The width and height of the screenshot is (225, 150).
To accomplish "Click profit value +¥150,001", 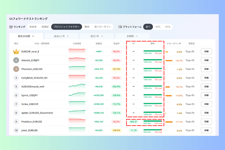I will pos(98,95).
